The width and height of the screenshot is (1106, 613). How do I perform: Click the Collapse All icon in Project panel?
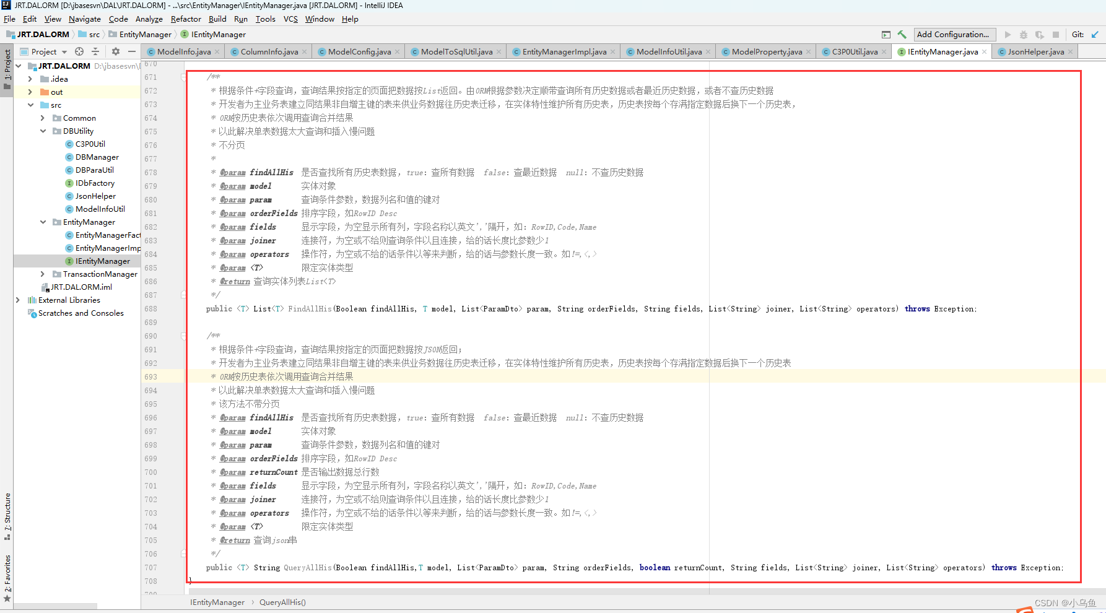click(x=95, y=51)
